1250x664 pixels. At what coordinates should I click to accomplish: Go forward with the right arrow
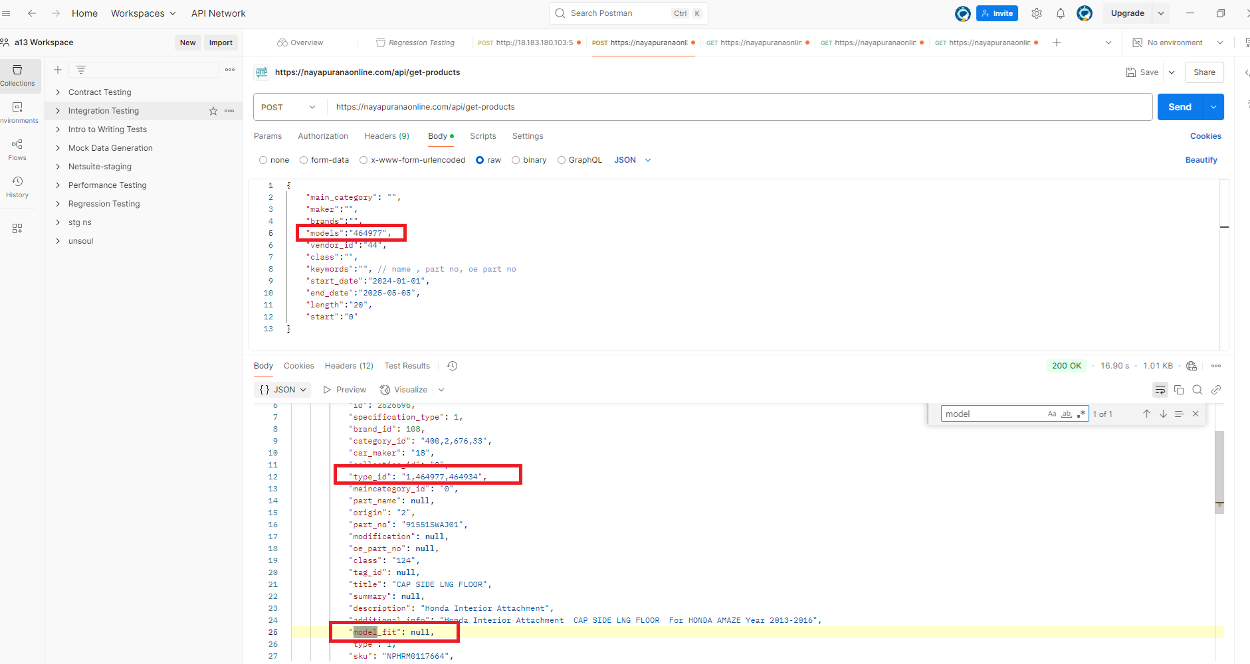tap(56, 13)
